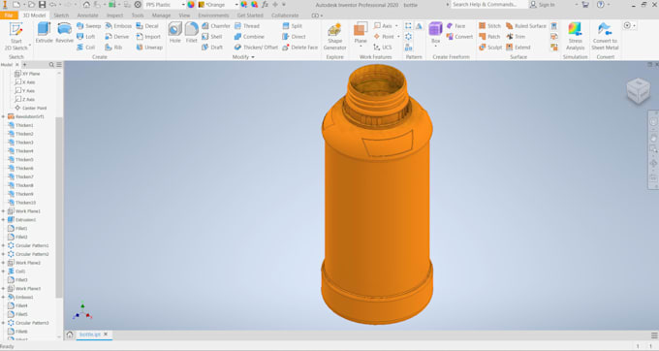
Task: Switch to the Annotate ribbon tab
Action: coord(87,16)
